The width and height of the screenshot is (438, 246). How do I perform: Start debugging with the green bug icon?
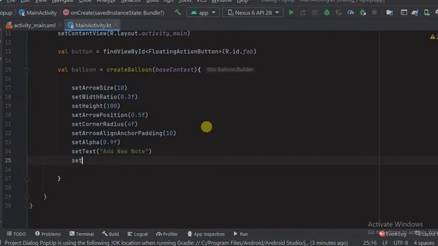pyautogui.click(x=326, y=12)
